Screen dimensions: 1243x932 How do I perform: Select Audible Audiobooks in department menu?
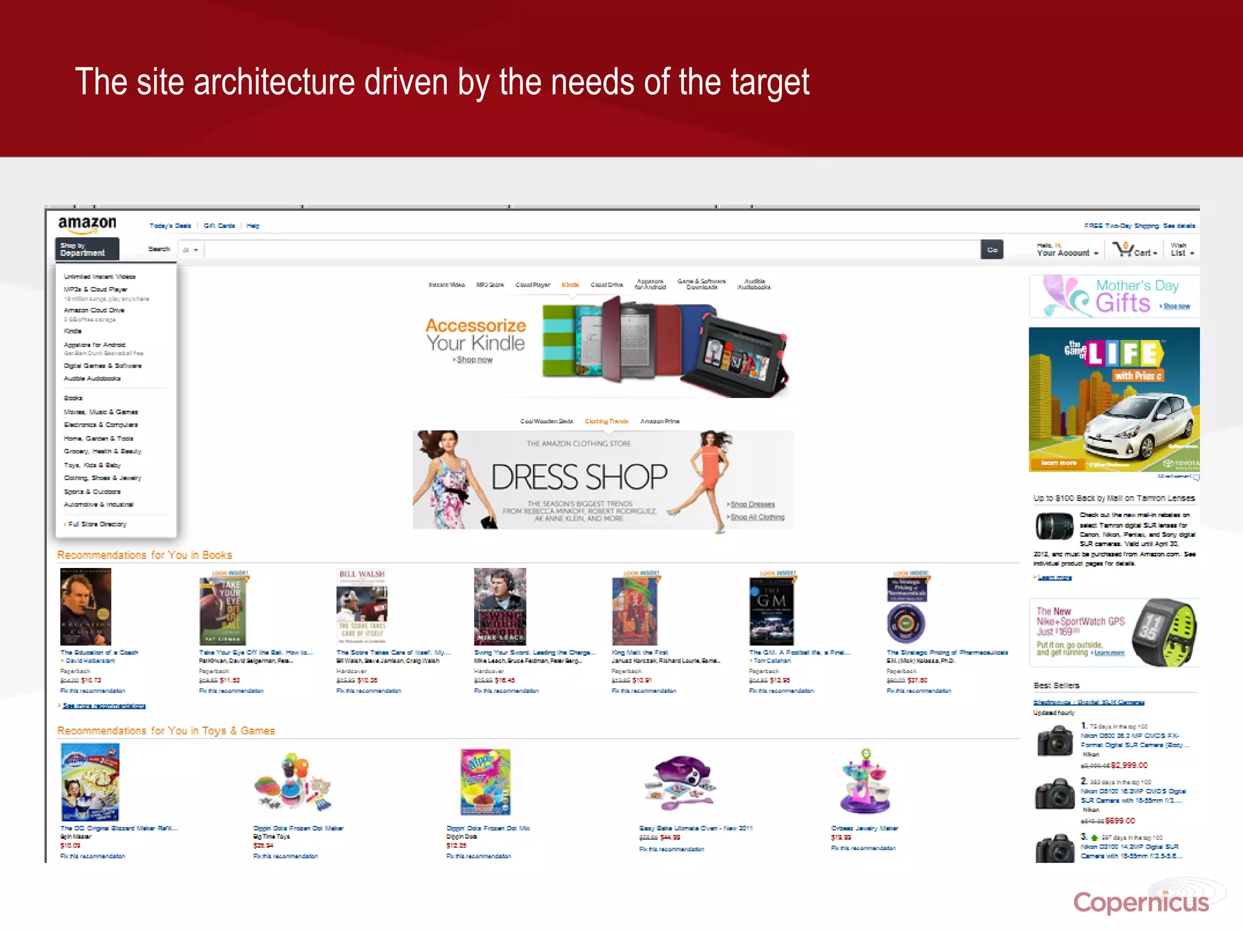(x=92, y=379)
